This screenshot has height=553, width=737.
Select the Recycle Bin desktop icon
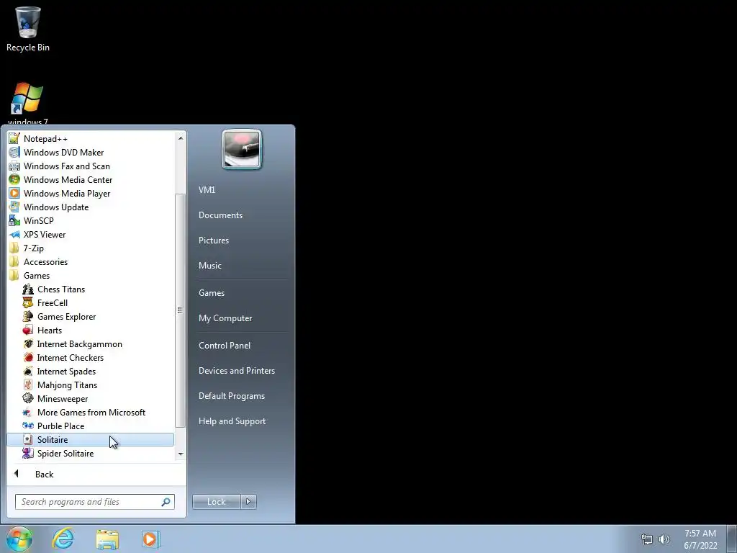[28, 29]
